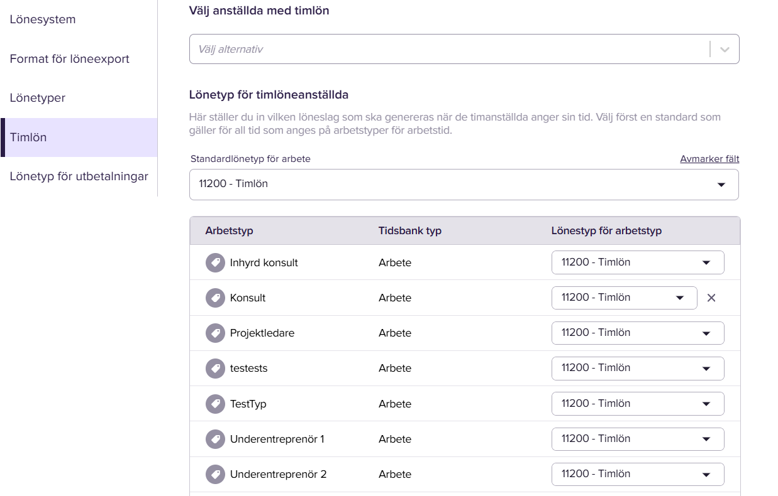Open wage type dropdown for Underentreprenör 2
The height and width of the screenshot is (496, 778).
pyautogui.click(x=638, y=474)
